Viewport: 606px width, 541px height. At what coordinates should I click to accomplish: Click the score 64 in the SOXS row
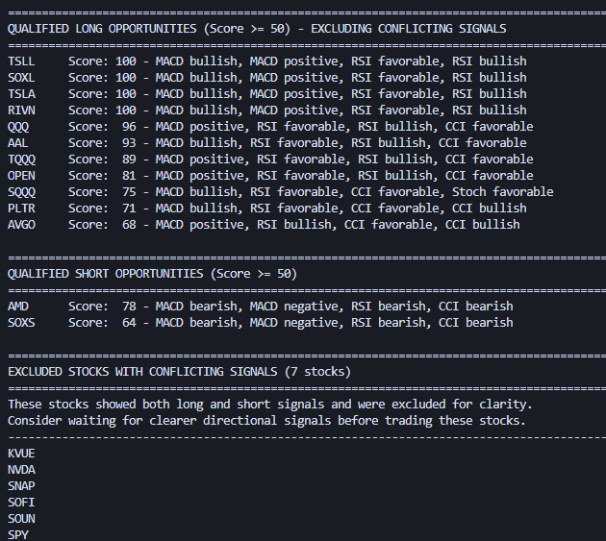point(129,323)
